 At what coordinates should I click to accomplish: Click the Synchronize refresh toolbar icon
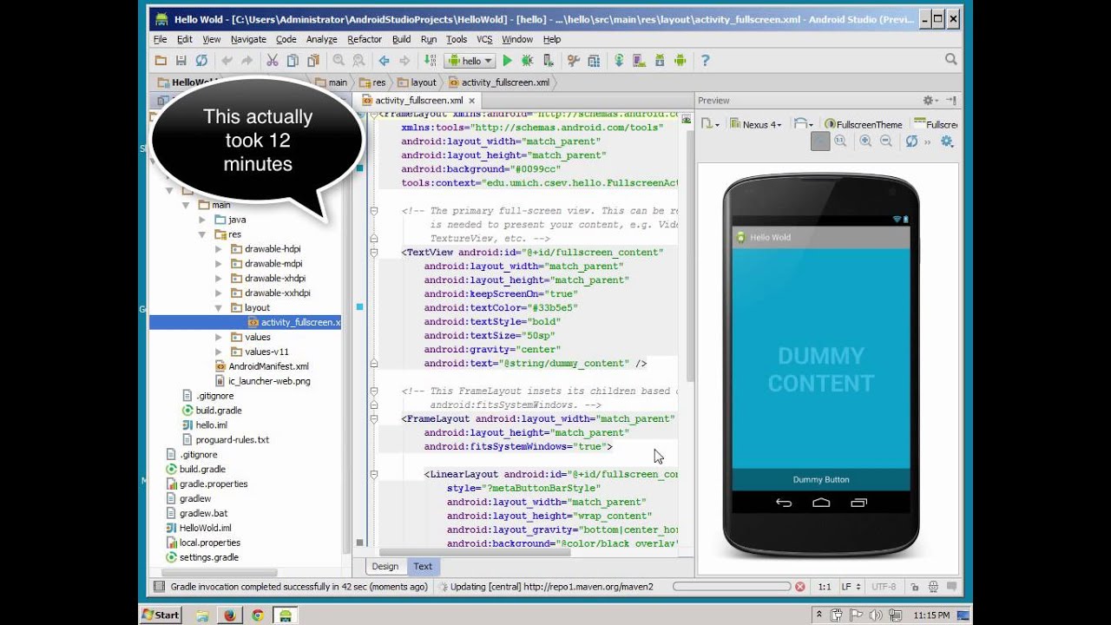(201, 61)
